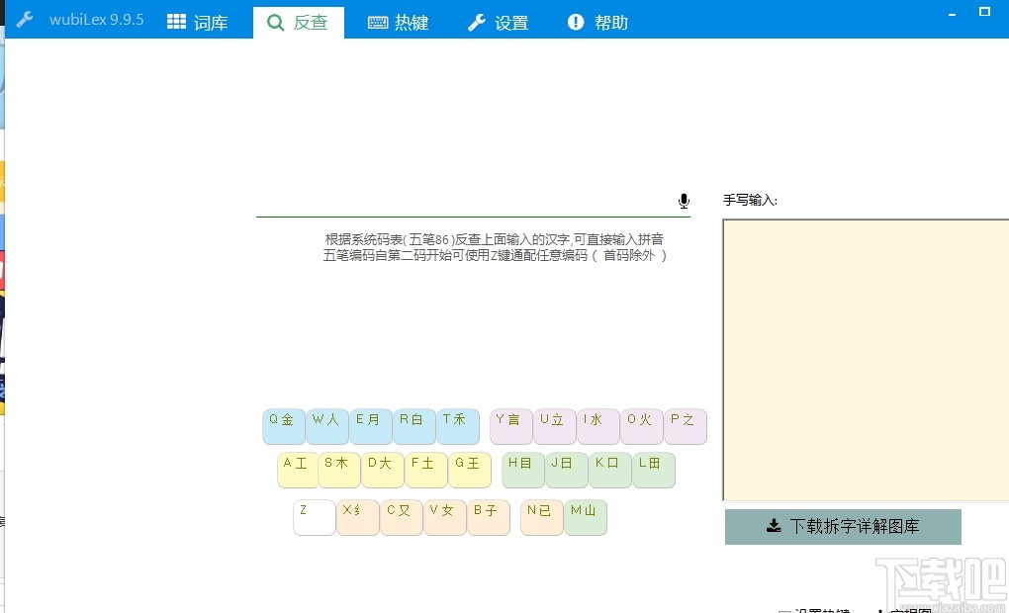Click the 下载拆字详解图库 button
Image resolution: width=1009 pixels, height=613 pixels.
[x=843, y=526]
